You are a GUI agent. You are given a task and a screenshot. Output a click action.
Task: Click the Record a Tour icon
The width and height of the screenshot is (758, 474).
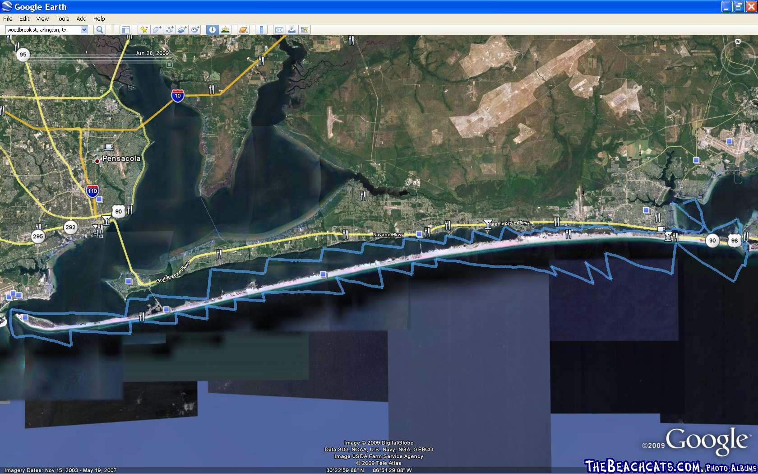tap(194, 30)
